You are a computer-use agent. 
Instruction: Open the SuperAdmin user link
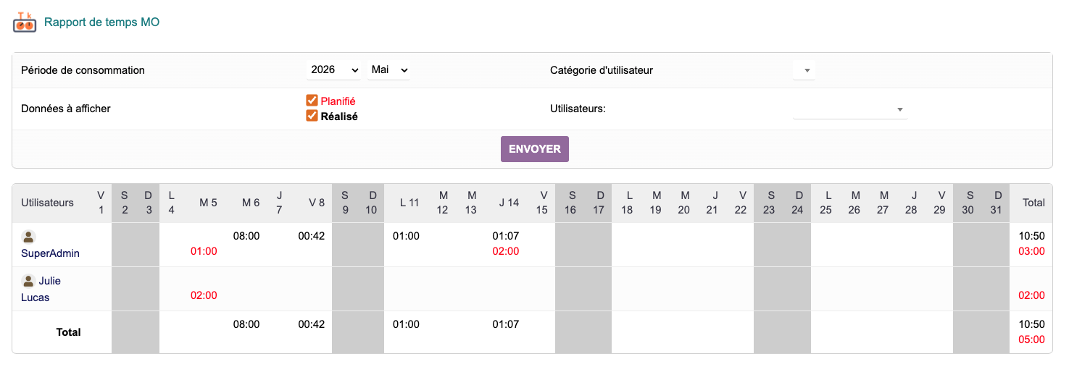click(50, 253)
